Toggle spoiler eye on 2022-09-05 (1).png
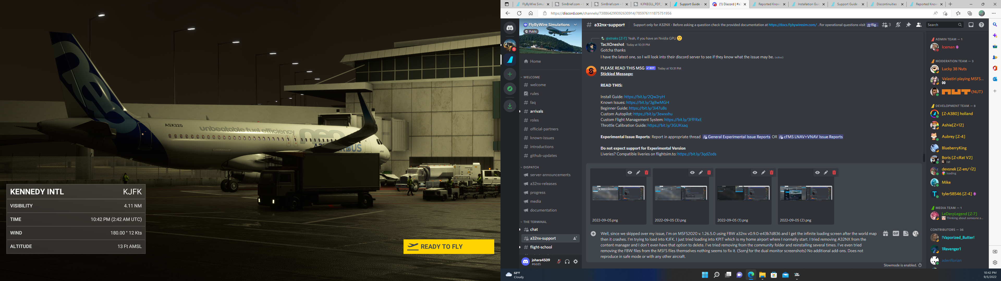Viewport: 1001px width, 281px height. (x=755, y=173)
